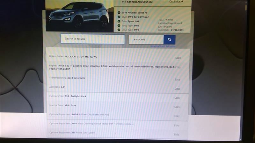
Task: Copy the ADIM Auto-Dimming Mirror row
Action: point(177,125)
